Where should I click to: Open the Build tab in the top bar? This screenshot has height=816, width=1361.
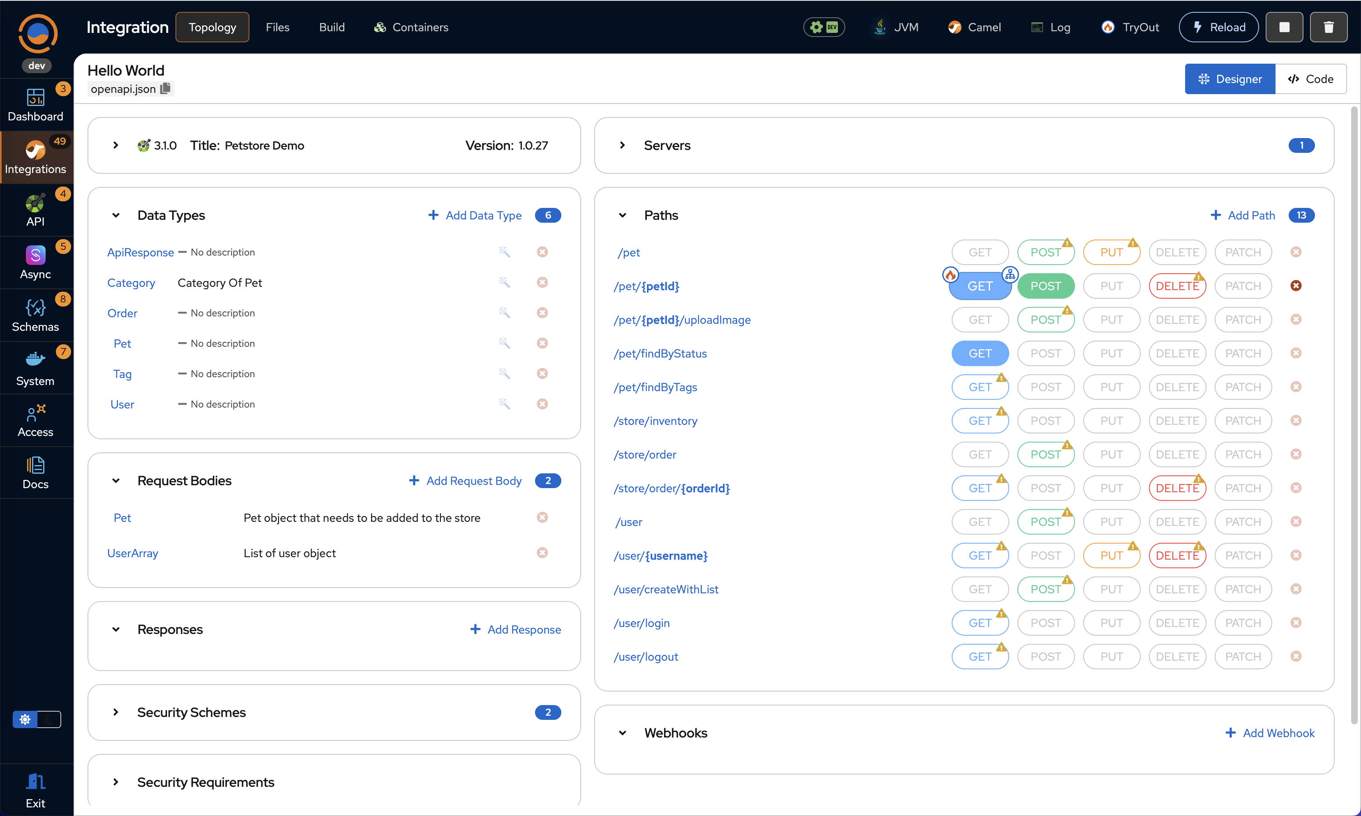pos(332,26)
